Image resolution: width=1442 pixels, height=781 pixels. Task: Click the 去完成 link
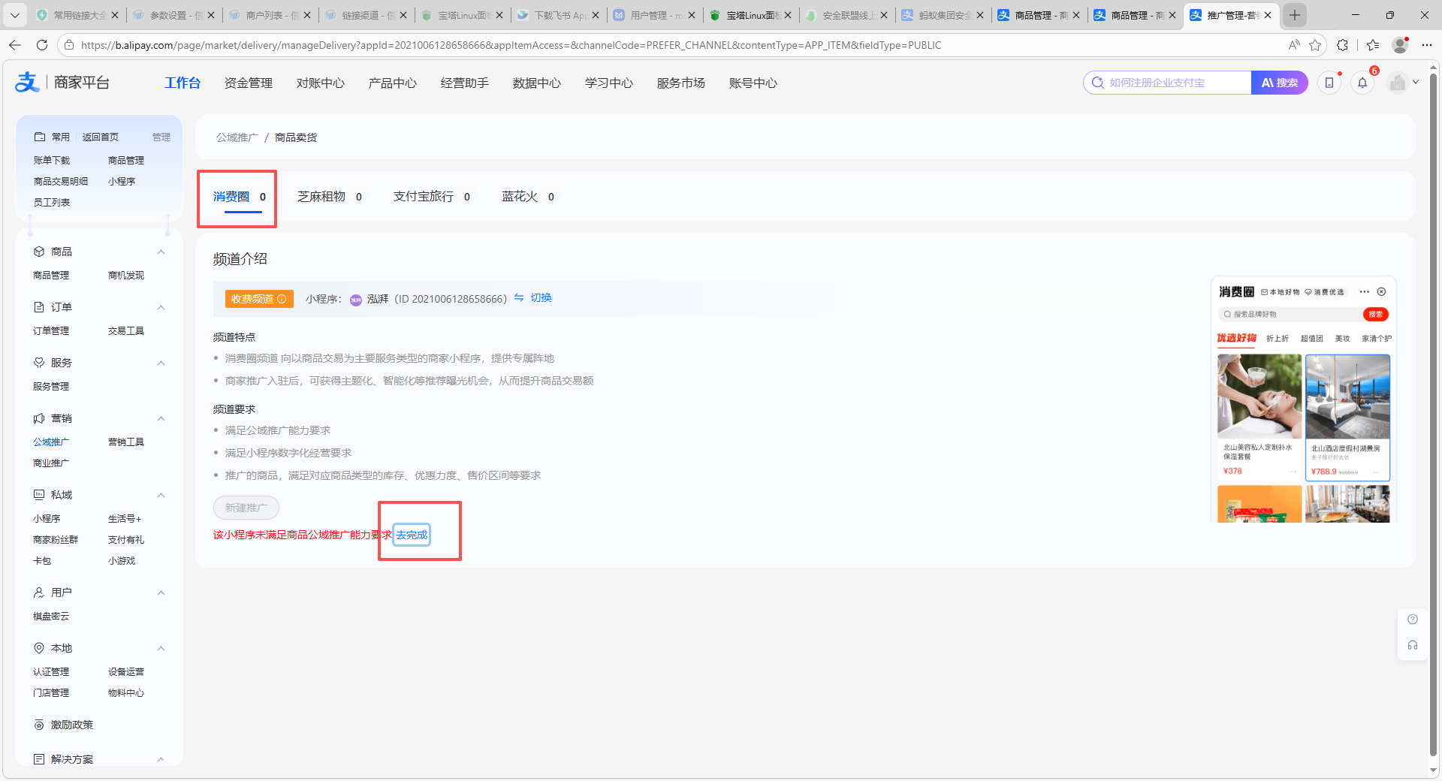click(x=412, y=535)
